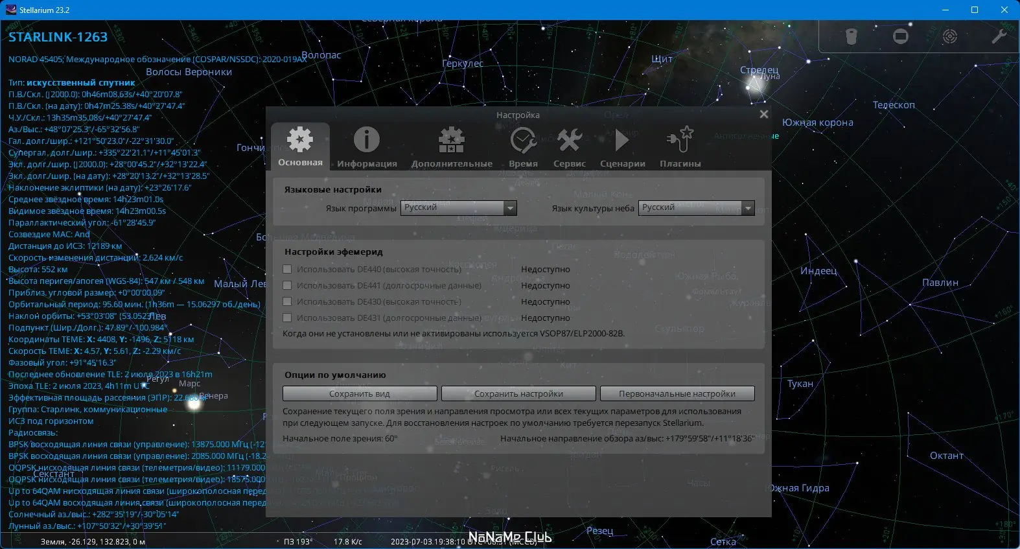Enable the Использовать DE440 checkbox

[x=287, y=269]
